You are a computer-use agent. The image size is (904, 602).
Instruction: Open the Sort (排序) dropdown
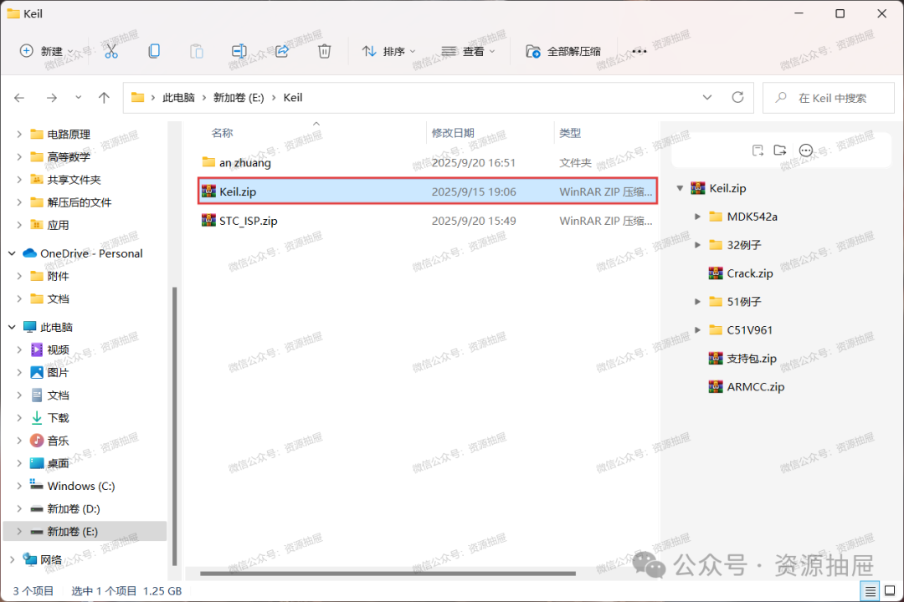388,51
